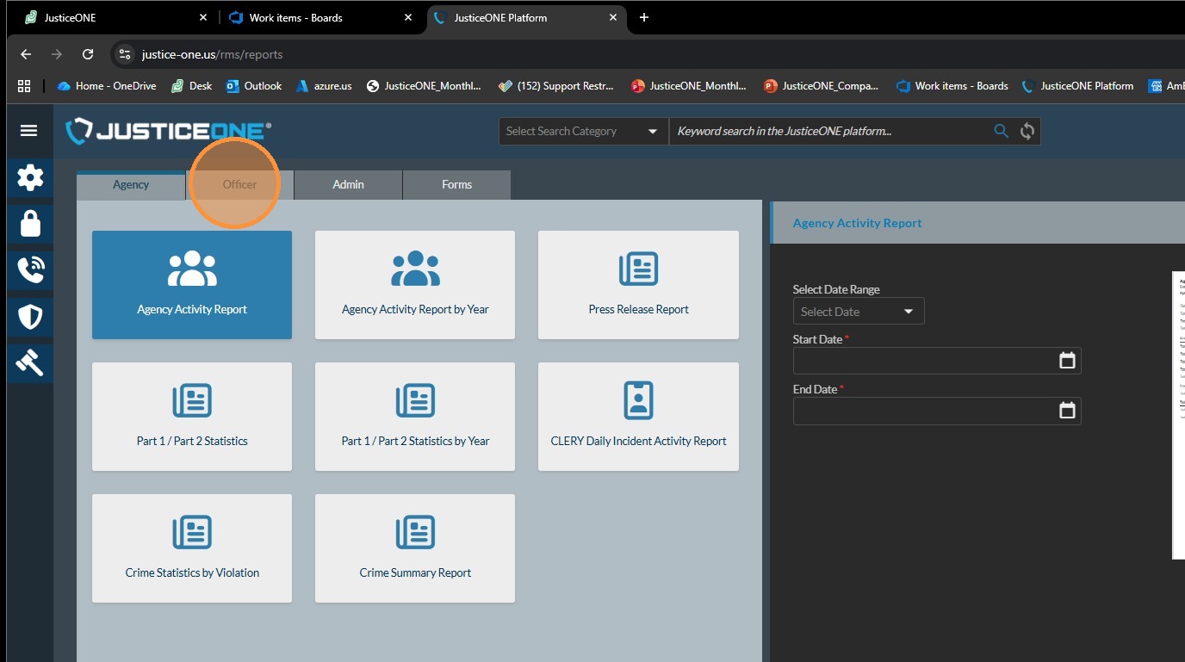The width and height of the screenshot is (1185, 662).
Task: Click the magnifier search icon
Action: [x=1001, y=131]
